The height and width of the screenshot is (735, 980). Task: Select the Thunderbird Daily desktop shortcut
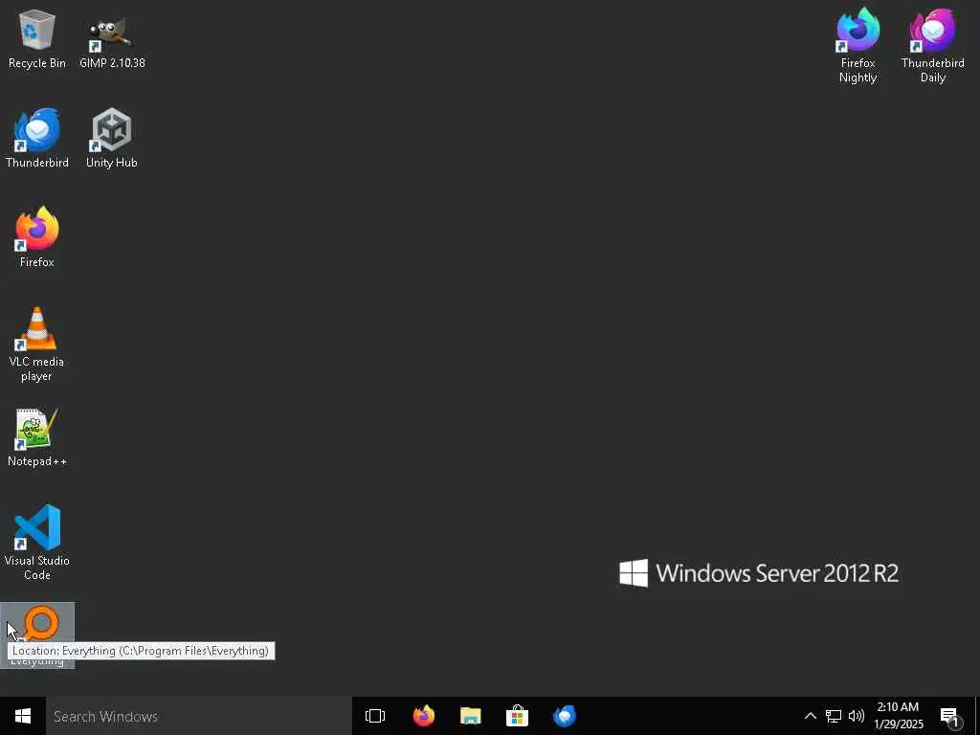point(932,46)
